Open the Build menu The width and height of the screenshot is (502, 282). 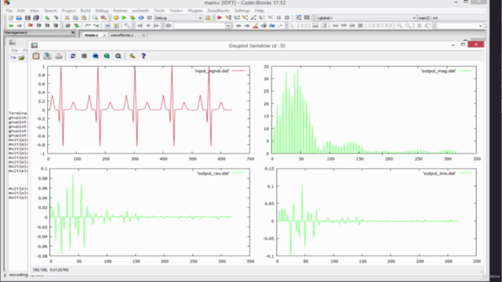[x=85, y=10]
